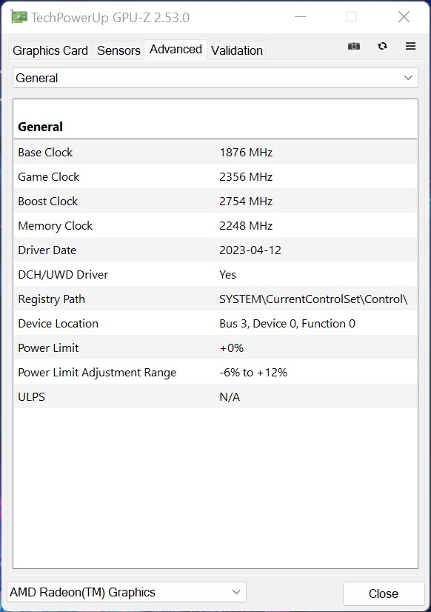Click the GPU-Z title bar app icon

[19, 17]
